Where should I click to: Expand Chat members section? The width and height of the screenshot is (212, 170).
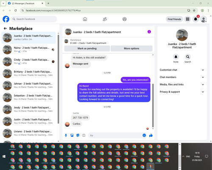[182, 77]
